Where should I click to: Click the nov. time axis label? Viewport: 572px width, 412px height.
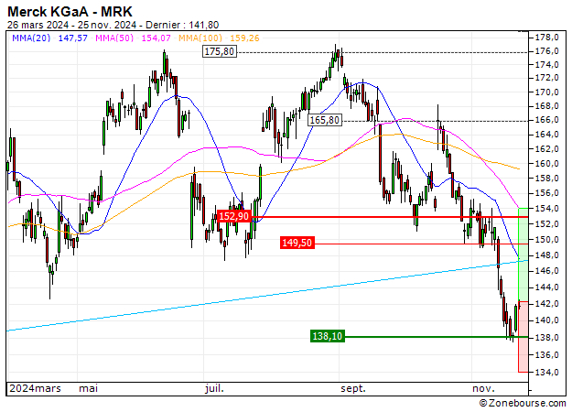pos(484,388)
